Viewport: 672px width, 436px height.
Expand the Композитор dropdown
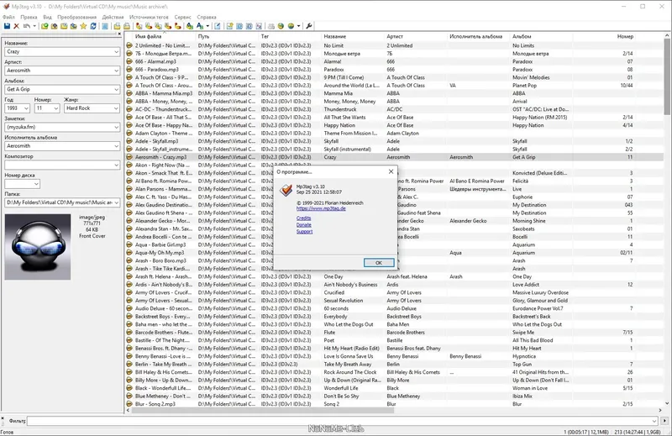tap(116, 165)
